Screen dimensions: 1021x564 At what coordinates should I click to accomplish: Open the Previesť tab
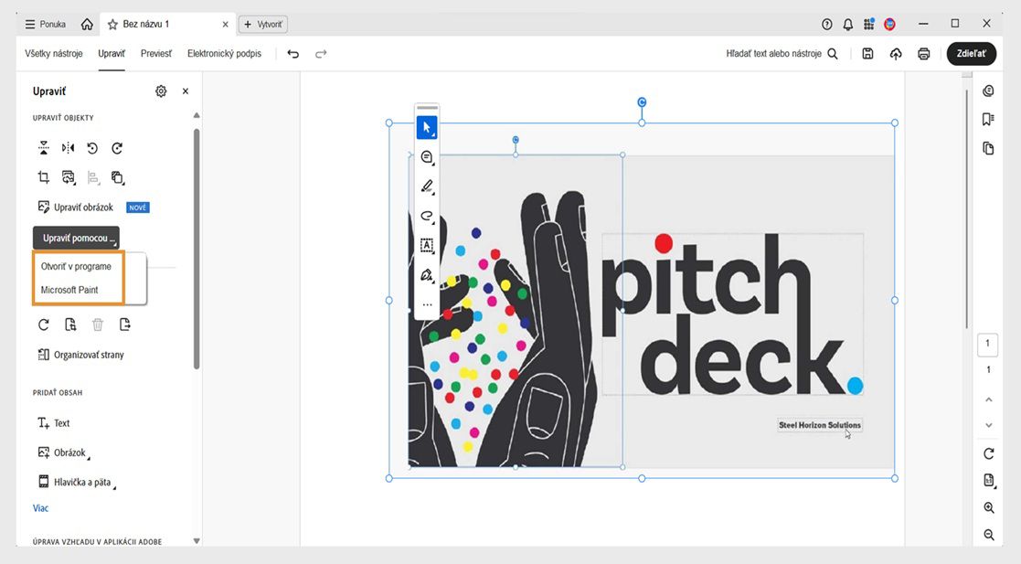156,53
